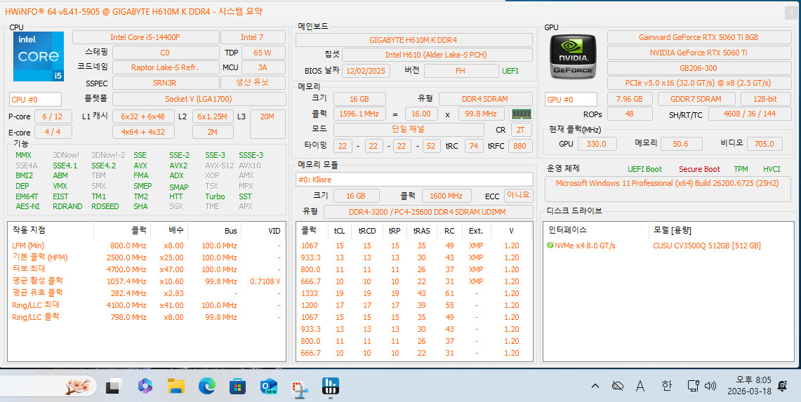Click the 'DDR4 SDRAM' memory type field

point(485,99)
